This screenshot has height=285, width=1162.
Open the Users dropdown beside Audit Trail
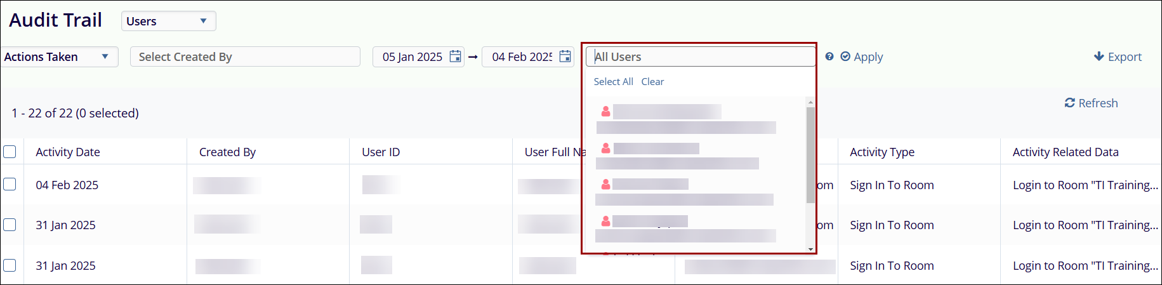(168, 21)
